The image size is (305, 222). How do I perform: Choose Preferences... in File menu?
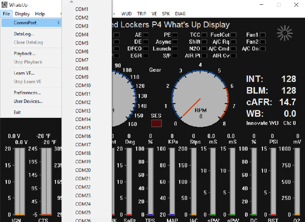pos(27,93)
